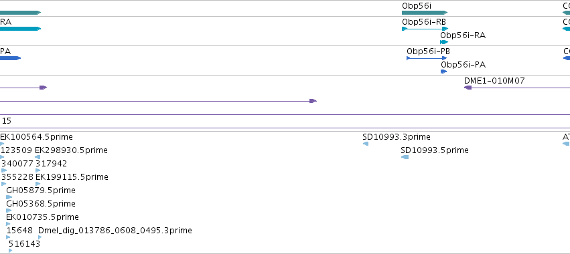Screen dimensions: 570x254
Task: Click the EK199115.5prime EST arrow
Action: coord(38,184)
